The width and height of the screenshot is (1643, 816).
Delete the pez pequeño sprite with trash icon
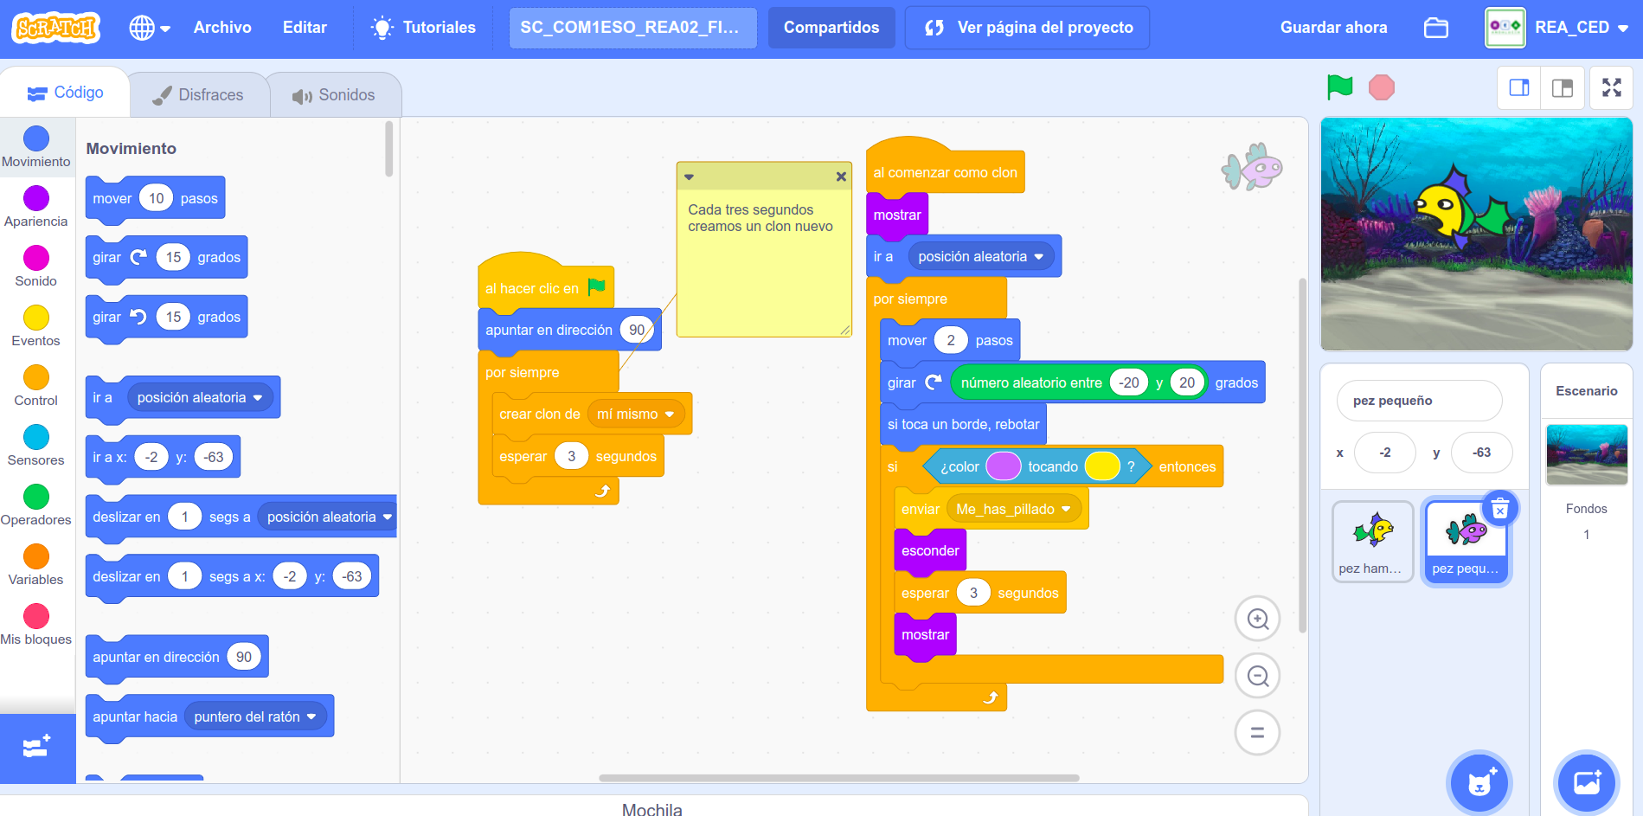click(1500, 509)
